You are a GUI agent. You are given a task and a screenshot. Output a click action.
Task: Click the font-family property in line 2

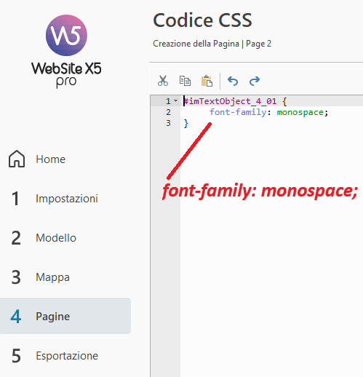238,112
